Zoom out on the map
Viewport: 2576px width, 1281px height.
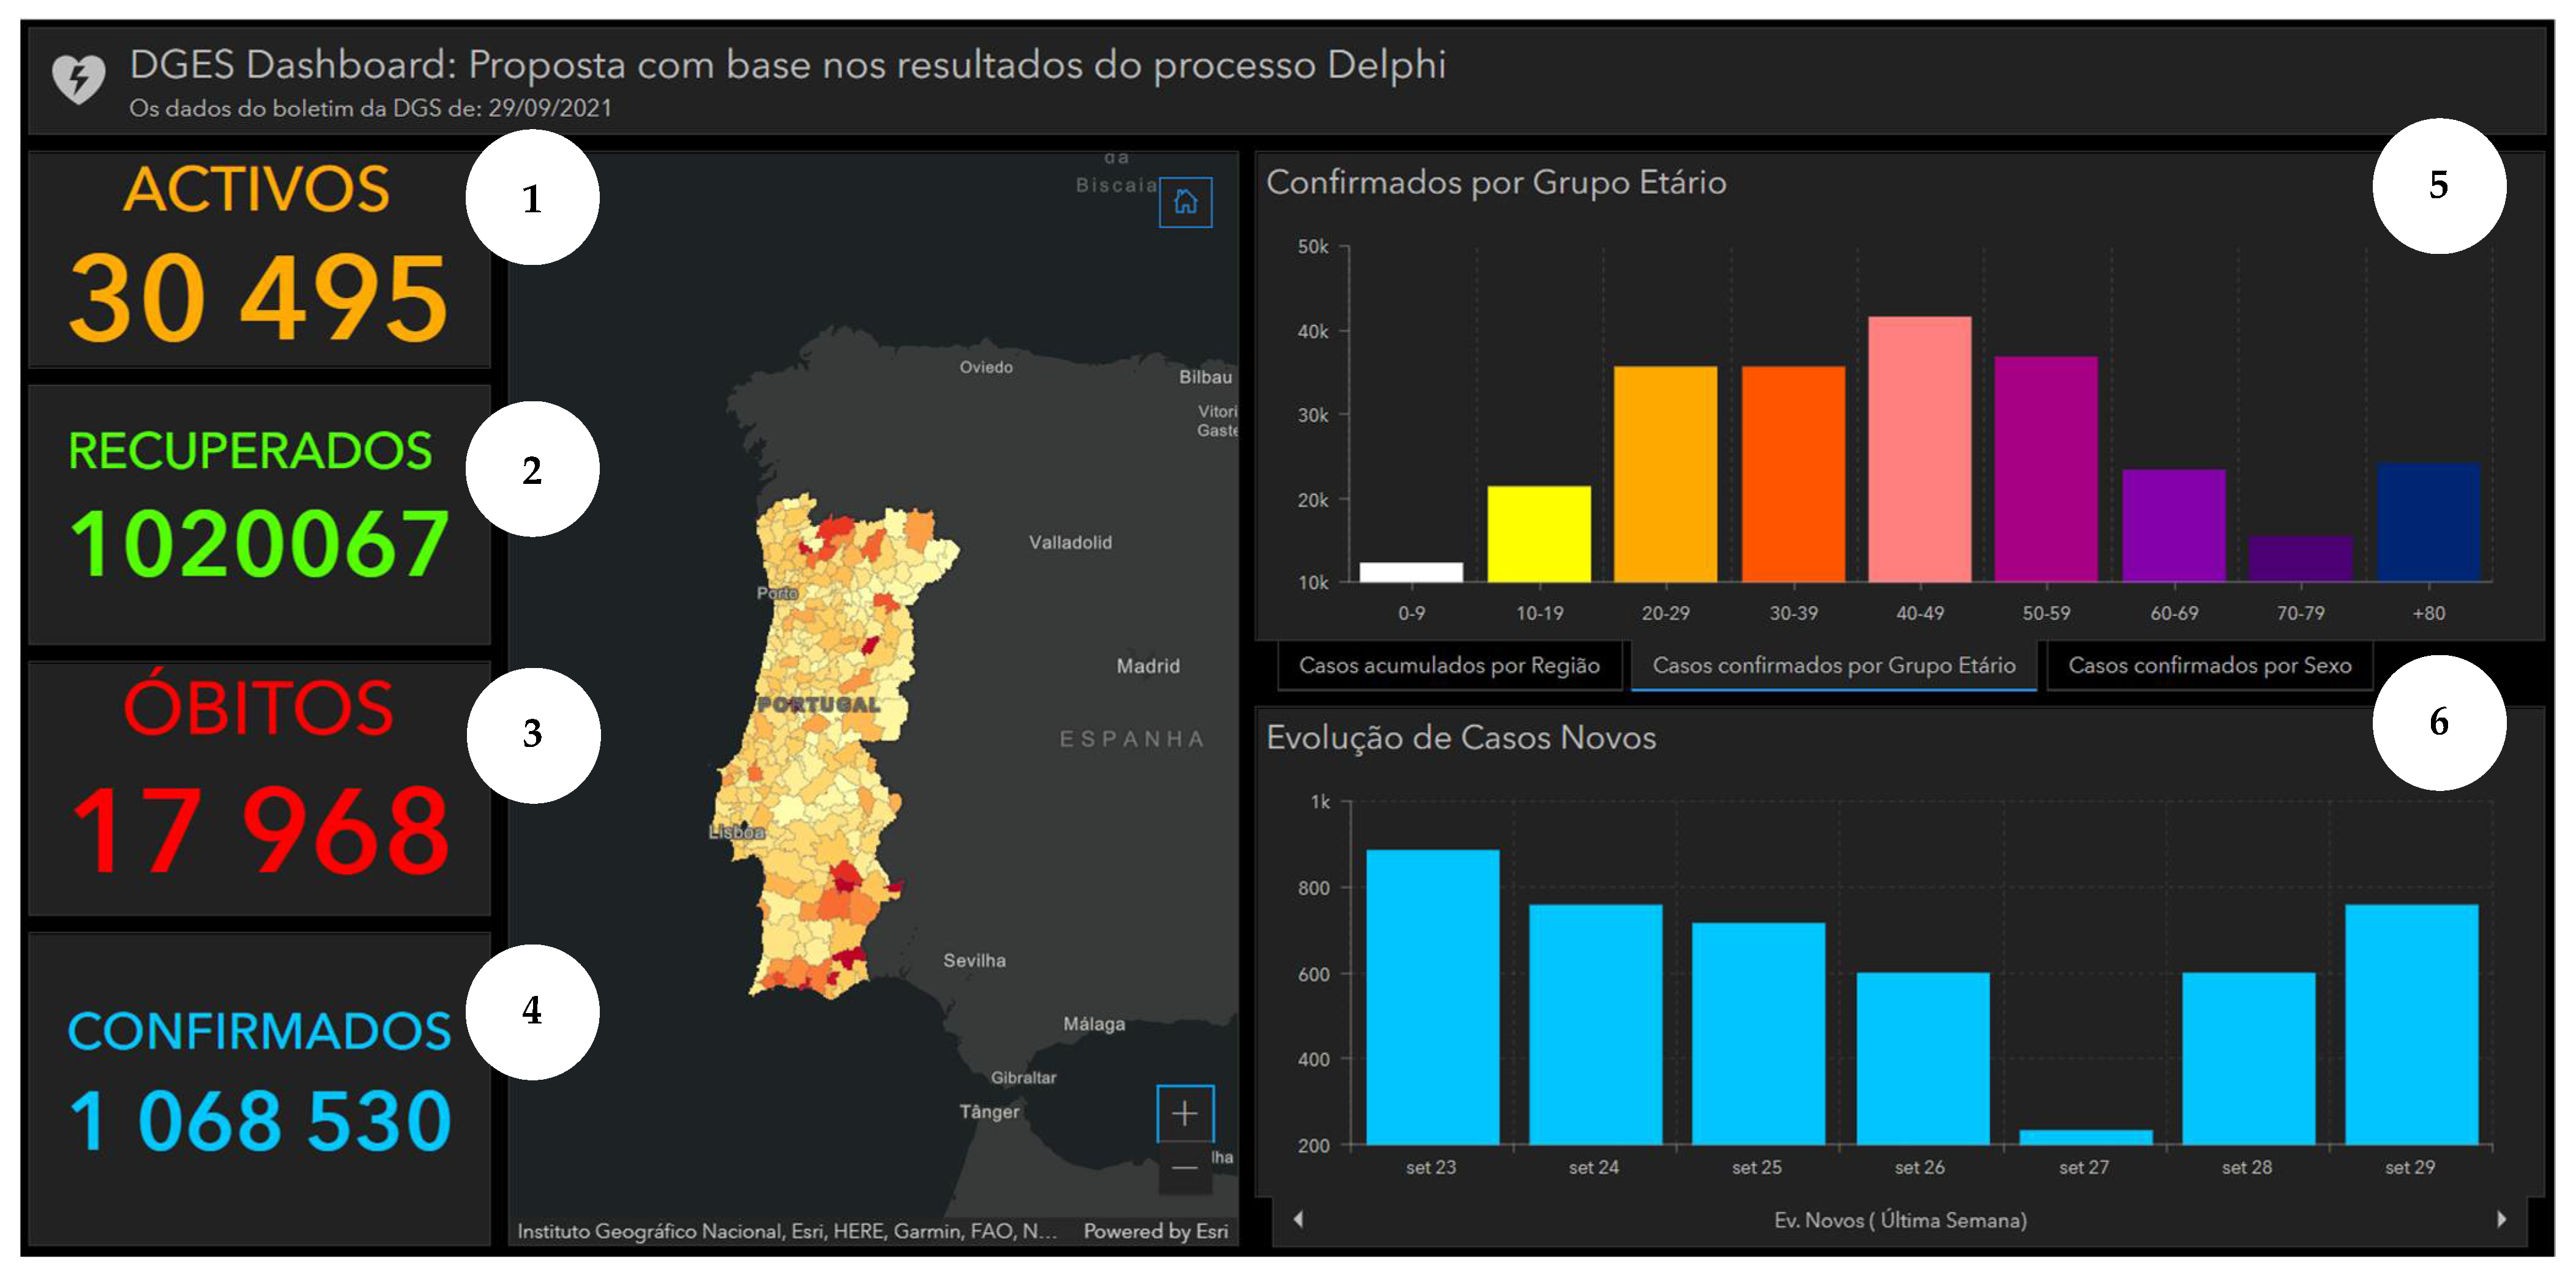(x=1185, y=1168)
